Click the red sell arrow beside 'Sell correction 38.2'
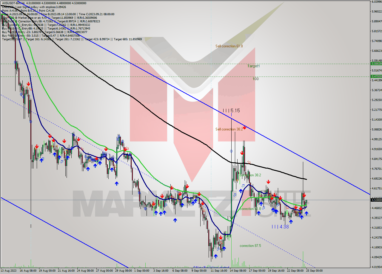 244,127
